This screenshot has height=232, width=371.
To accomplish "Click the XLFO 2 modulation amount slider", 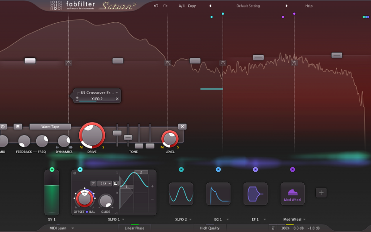I will click(97, 99).
